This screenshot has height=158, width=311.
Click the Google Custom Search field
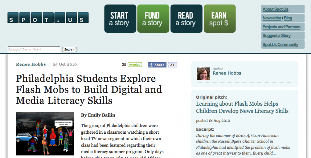34,50
